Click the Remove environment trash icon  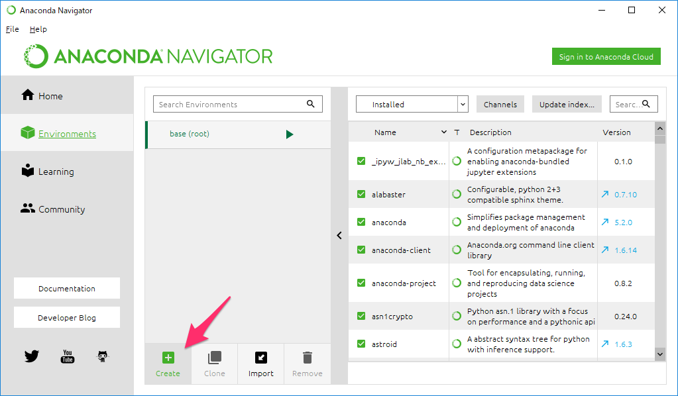click(x=307, y=358)
